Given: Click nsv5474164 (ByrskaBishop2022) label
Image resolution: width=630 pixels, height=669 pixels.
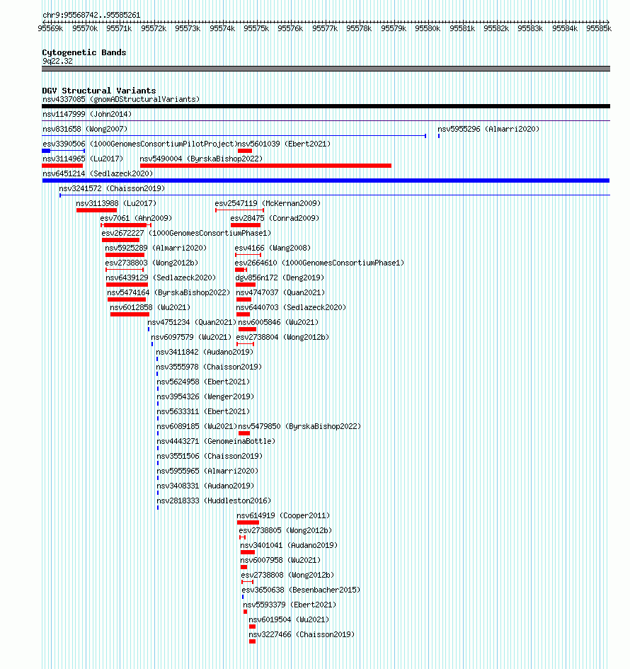Looking at the screenshot, I should pos(168,293).
